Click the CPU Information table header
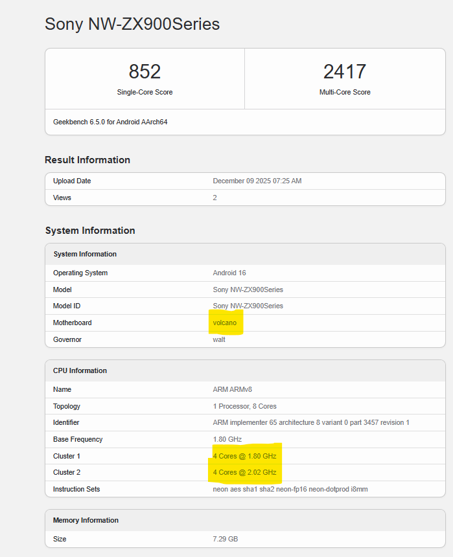The width and height of the screenshot is (453, 557). 80,370
